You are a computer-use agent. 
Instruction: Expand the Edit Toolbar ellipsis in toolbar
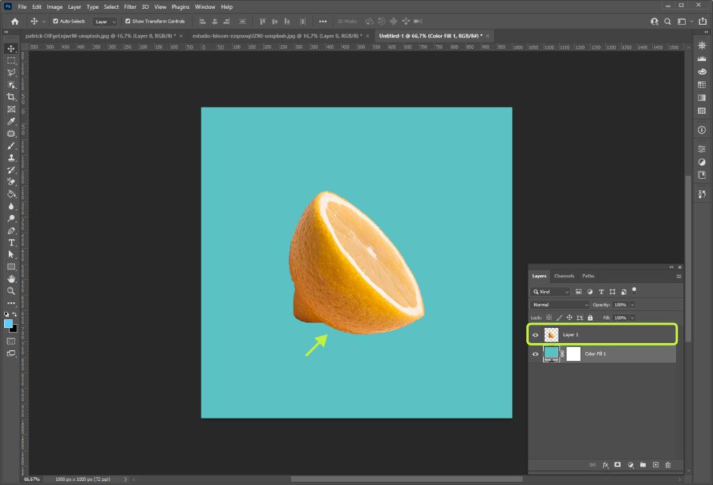point(11,303)
